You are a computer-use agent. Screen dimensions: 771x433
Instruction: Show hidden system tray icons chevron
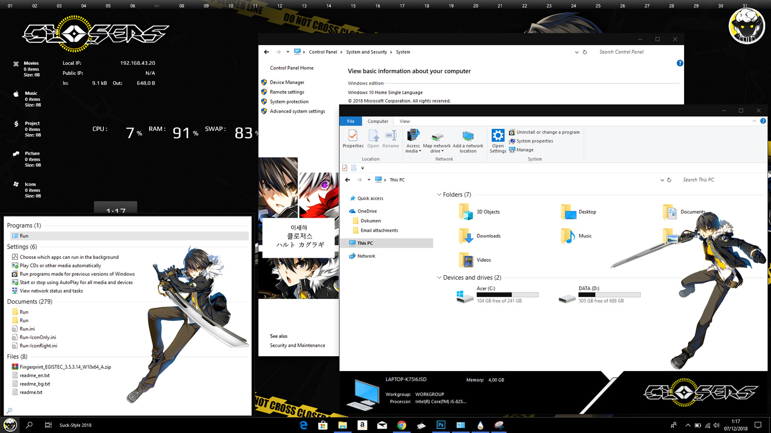click(687, 425)
